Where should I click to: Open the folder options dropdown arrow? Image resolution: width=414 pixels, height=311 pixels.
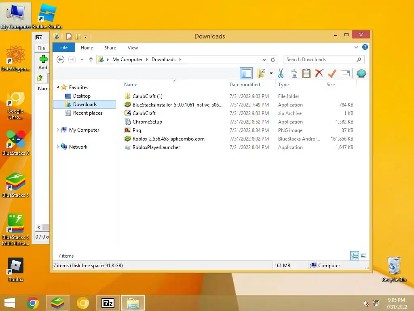(271, 73)
